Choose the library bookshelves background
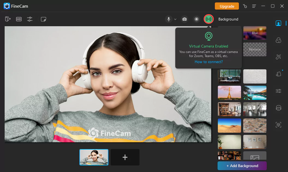The image size is (288, 172). [x=229, y=155]
